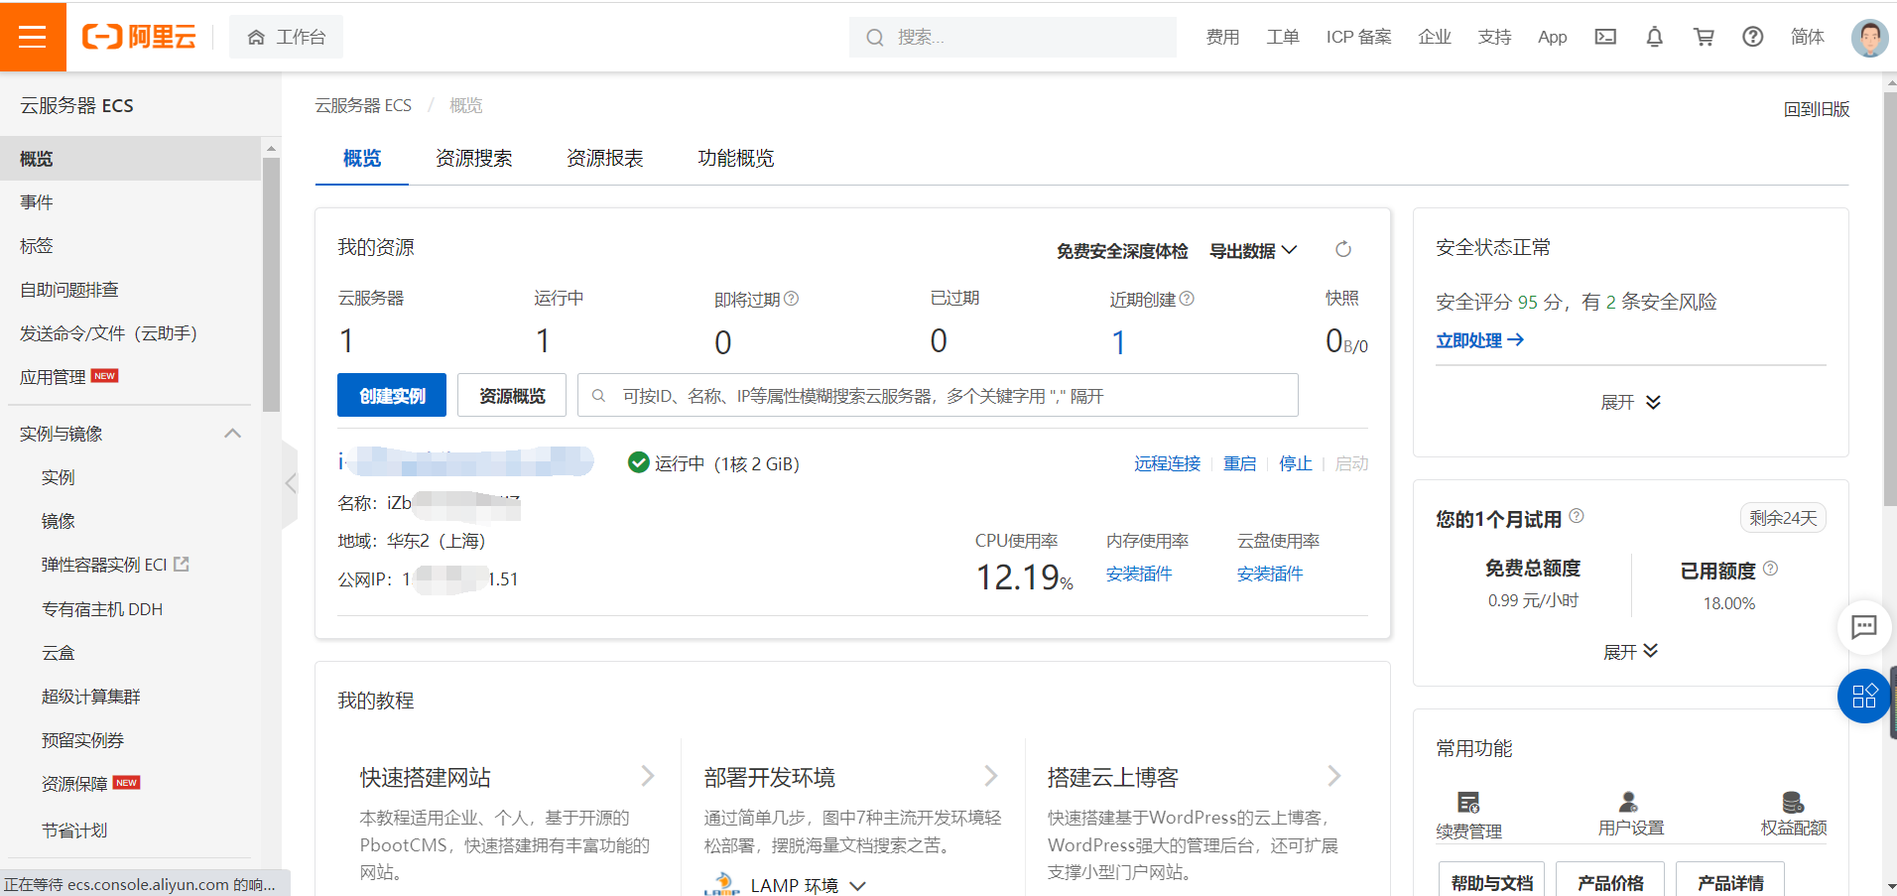Open the user avatar menu
The height and width of the screenshot is (896, 1897).
tap(1869, 38)
